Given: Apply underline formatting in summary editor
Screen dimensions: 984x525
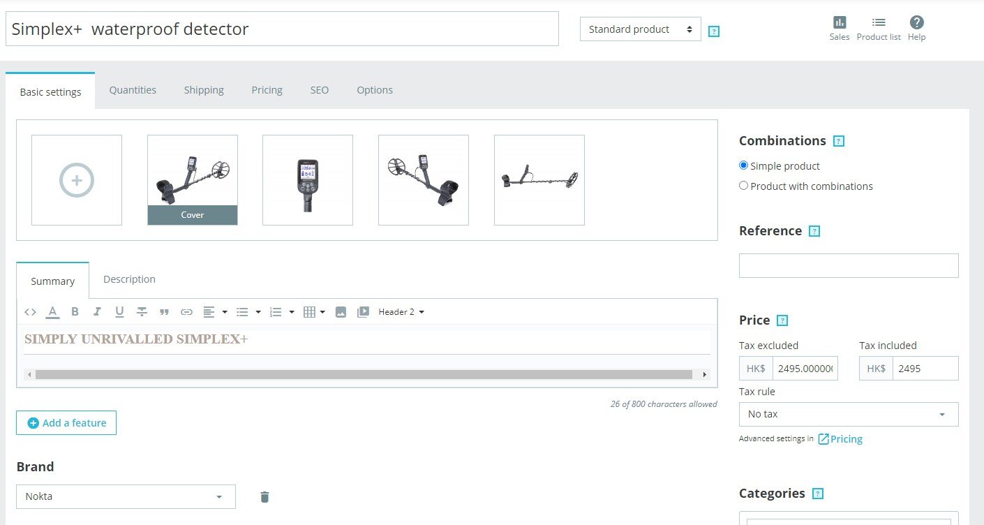Looking at the screenshot, I should (x=119, y=312).
